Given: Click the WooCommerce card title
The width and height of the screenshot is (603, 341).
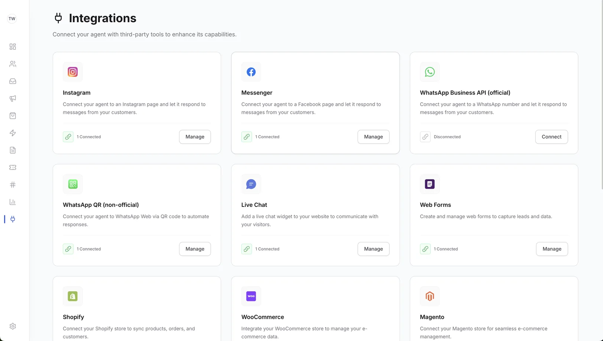Looking at the screenshot, I should pos(263,317).
